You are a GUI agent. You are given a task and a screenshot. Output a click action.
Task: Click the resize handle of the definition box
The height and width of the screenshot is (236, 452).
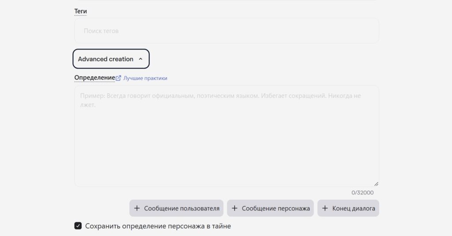click(376, 184)
